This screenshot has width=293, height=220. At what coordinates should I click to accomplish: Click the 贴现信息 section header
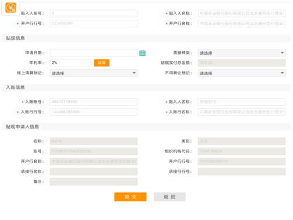pos(146,38)
